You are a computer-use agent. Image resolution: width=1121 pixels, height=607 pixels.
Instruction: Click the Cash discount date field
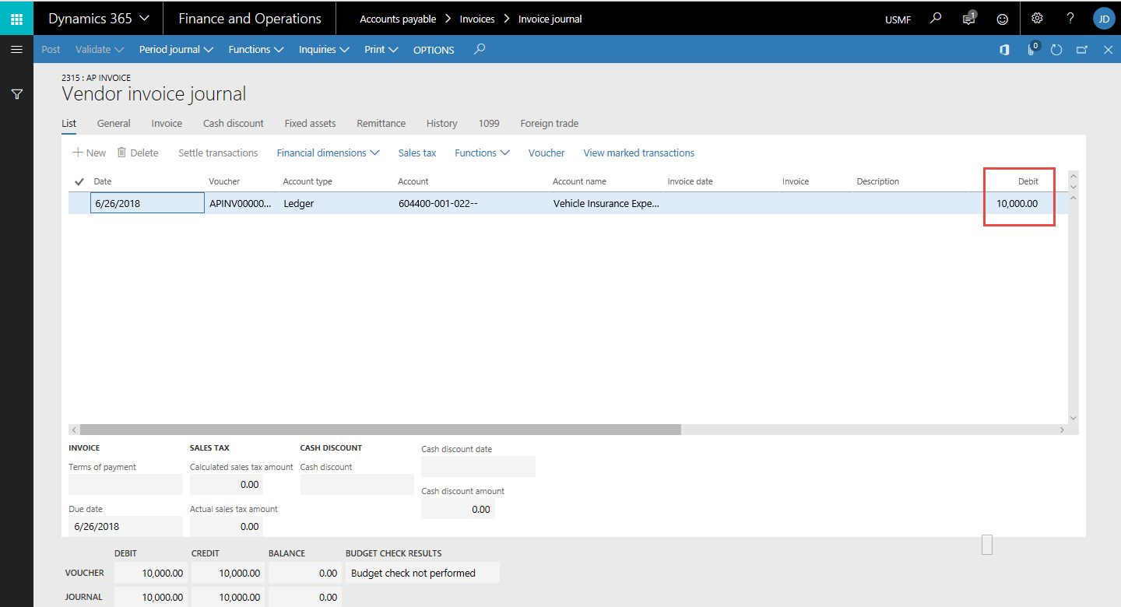pyautogui.click(x=478, y=466)
